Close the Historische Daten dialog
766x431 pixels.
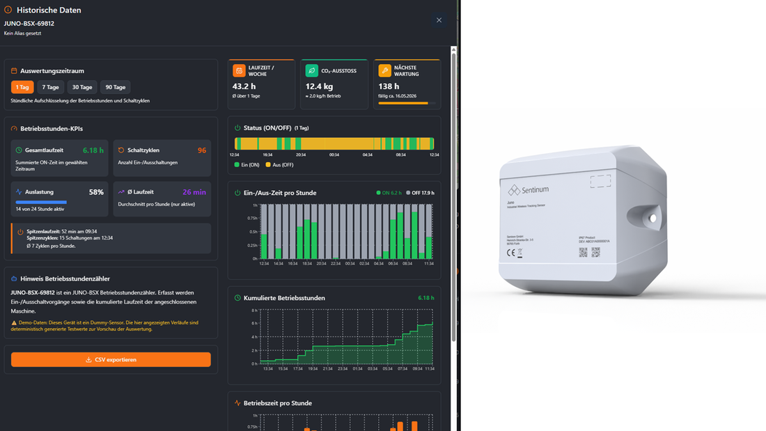439,20
